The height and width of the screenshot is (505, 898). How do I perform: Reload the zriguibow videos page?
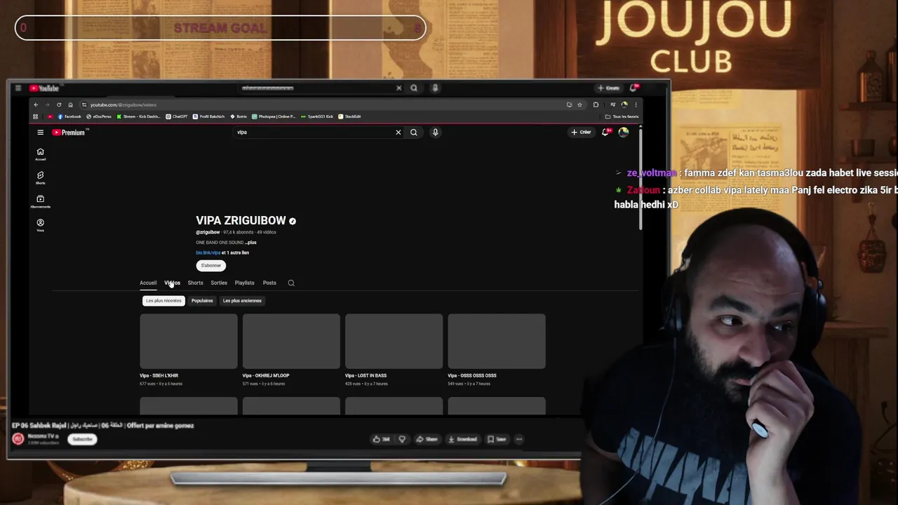[59, 105]
